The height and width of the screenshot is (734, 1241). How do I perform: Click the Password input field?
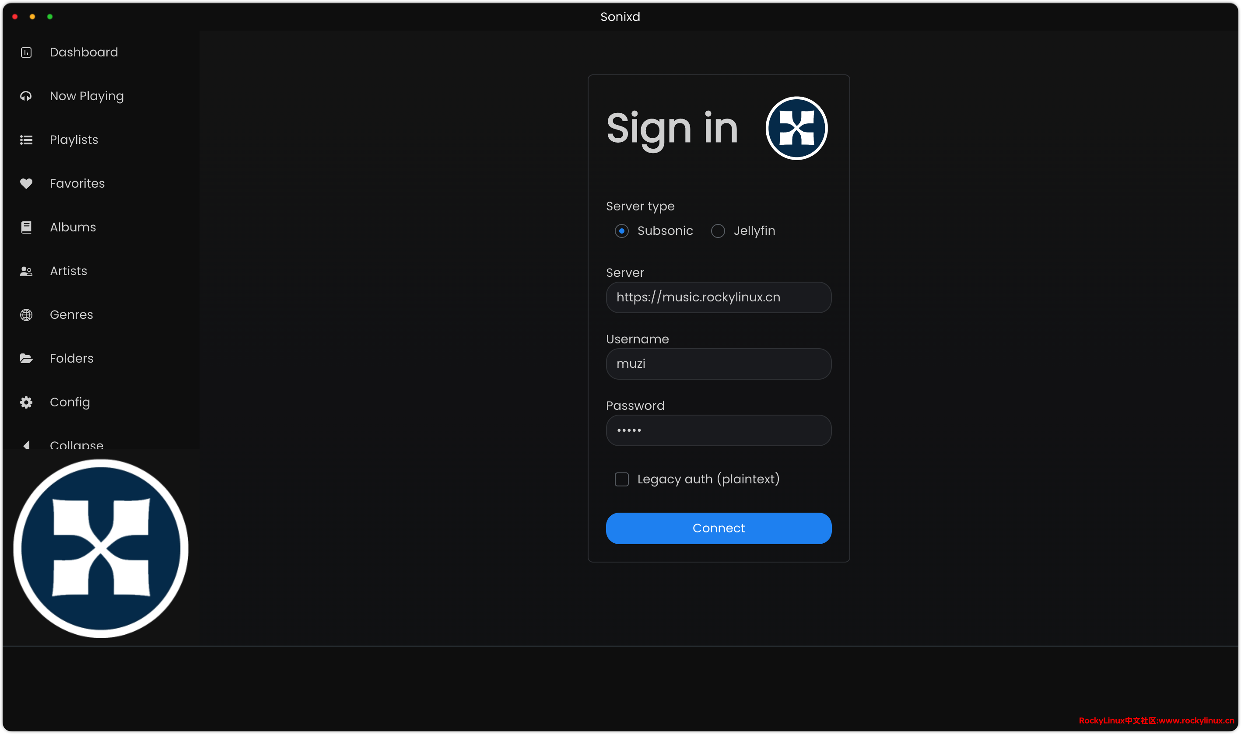coord(718,430)
